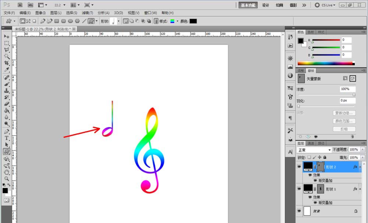Open the layer style picker dropdown
368x223 pixels.
pyautogui.click(x=177, y=21)
